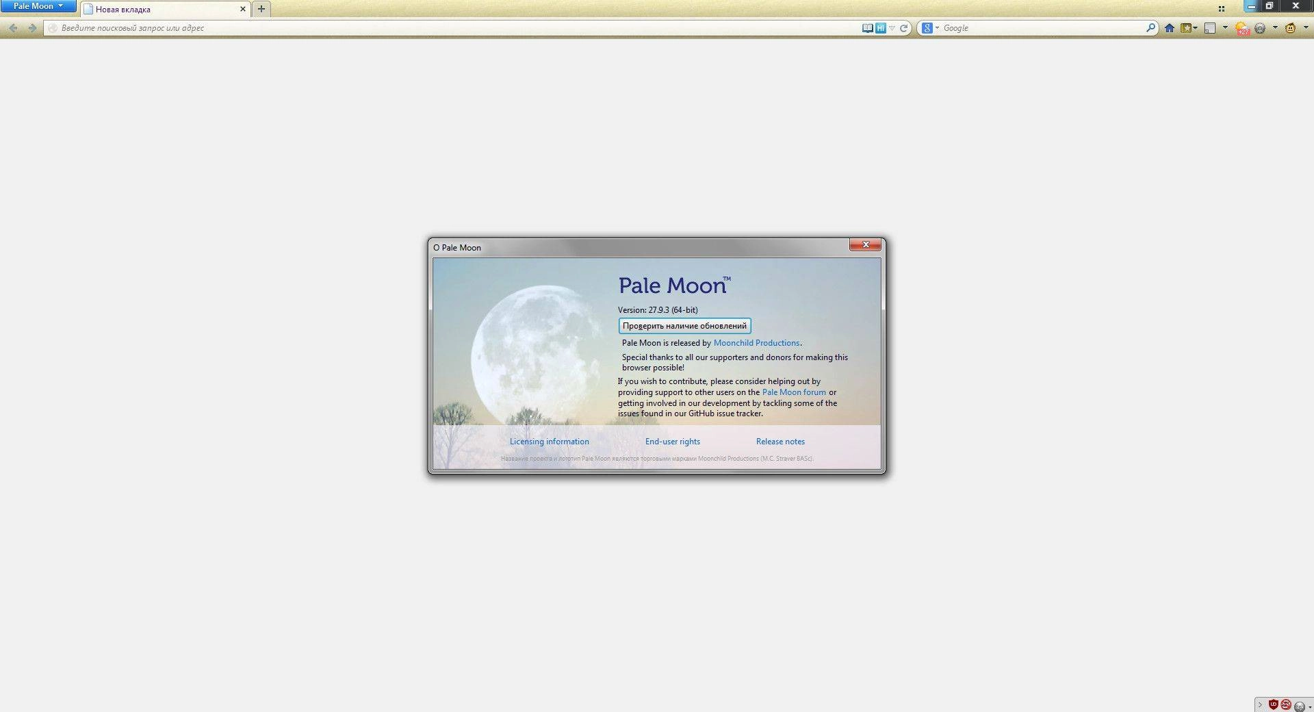Click the tab groups grid icon
The height and width of the screenshot is (712, 1314).
1222,9
